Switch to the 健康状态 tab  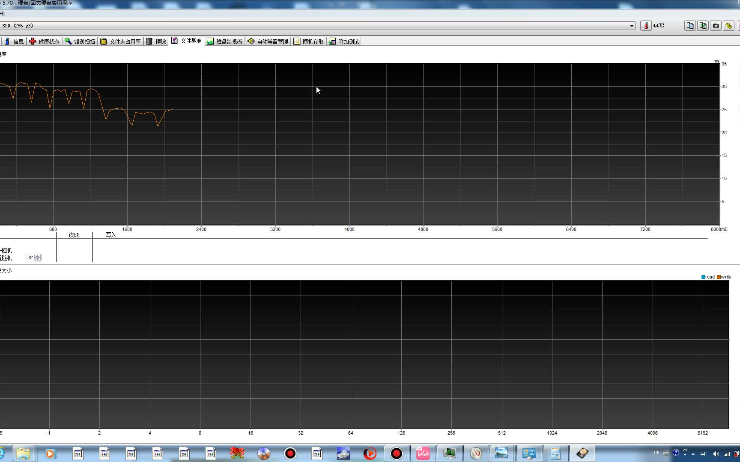pyautogui.click(x=45, y=41)
